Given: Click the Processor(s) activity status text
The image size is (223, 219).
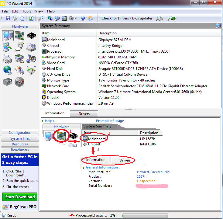Looking at the screenshot, I should coord(95,215).
